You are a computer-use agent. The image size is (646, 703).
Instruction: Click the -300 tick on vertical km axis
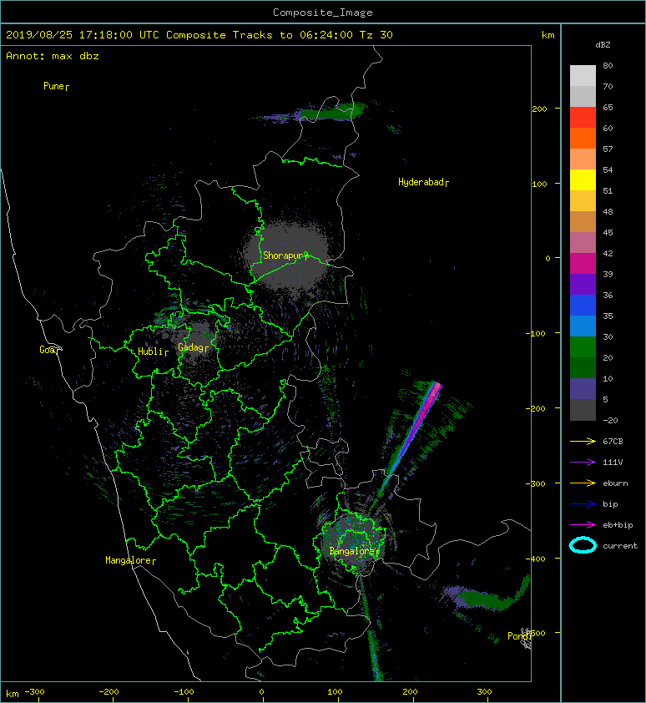[x=536, y=483]
